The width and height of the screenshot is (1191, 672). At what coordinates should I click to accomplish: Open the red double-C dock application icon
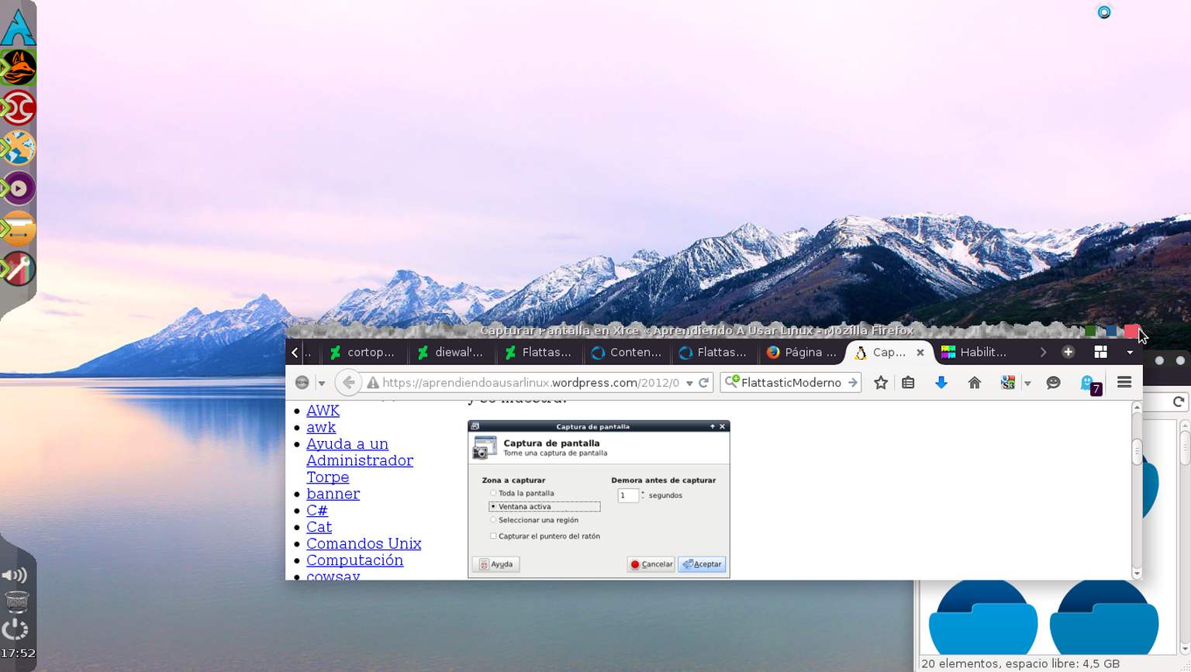point(19,108)
